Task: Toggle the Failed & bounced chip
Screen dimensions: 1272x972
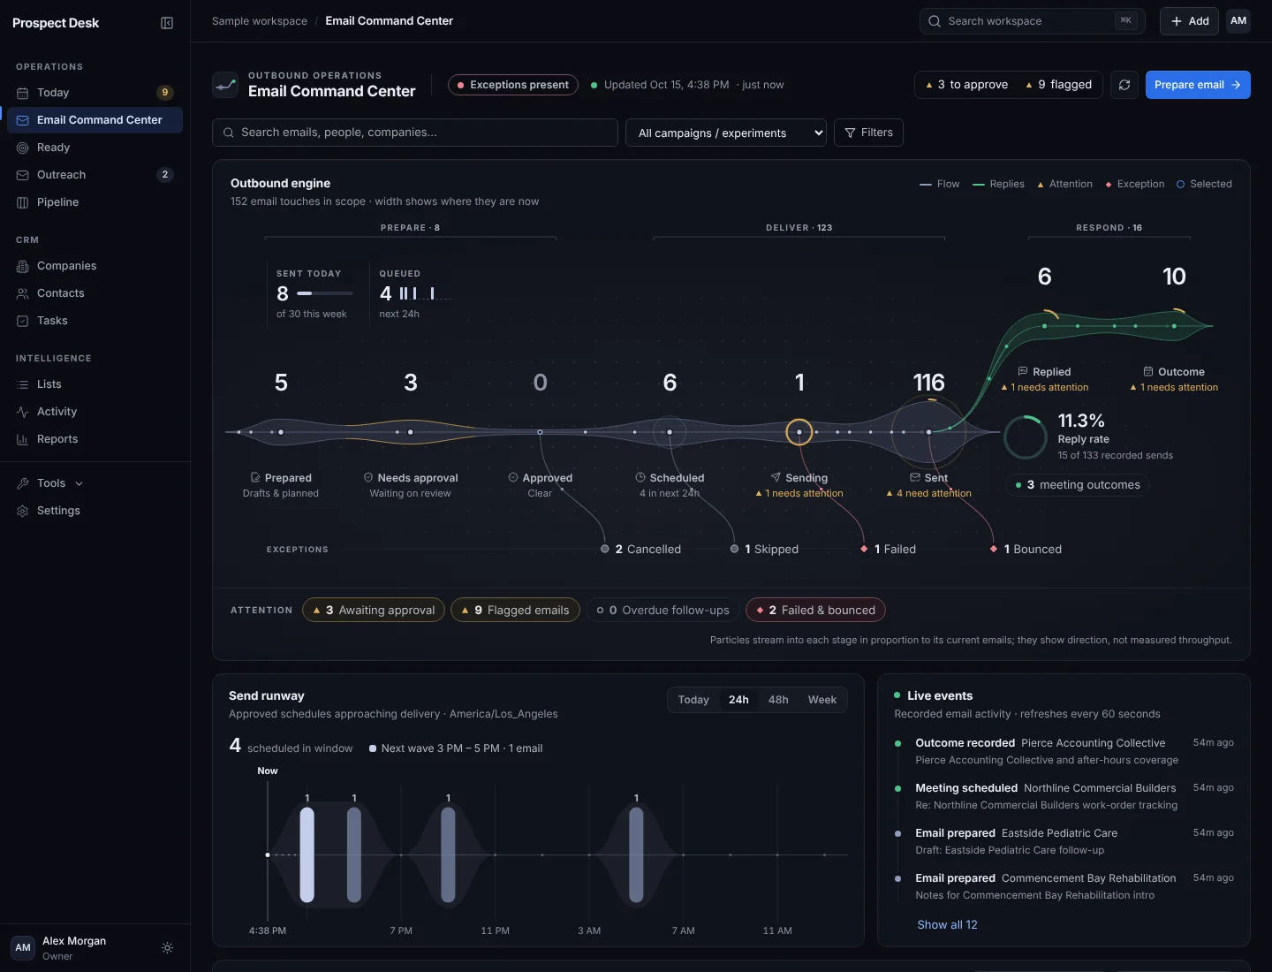Action: click(x=815, y=610)
